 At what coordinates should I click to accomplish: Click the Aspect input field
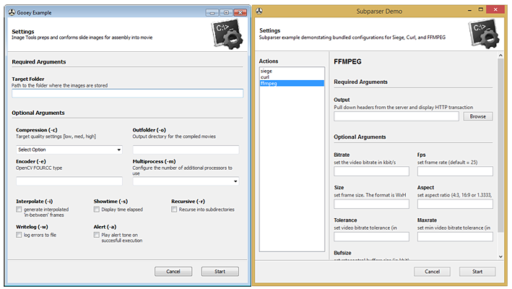[x=455, y=204]
